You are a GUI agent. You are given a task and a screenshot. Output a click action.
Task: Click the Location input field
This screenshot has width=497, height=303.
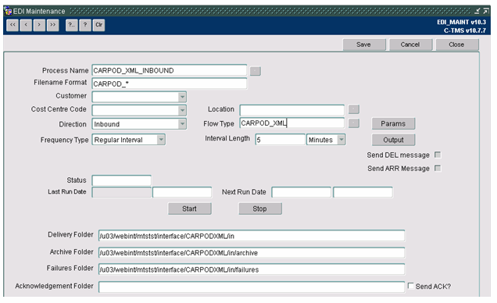[292, 110]
